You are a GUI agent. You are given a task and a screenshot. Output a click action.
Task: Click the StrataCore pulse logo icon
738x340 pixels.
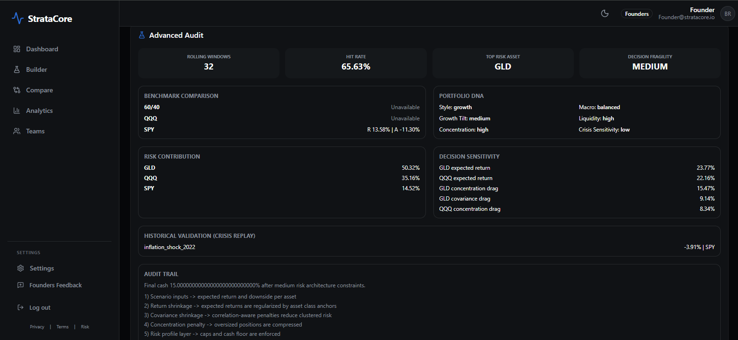[17, 19]
